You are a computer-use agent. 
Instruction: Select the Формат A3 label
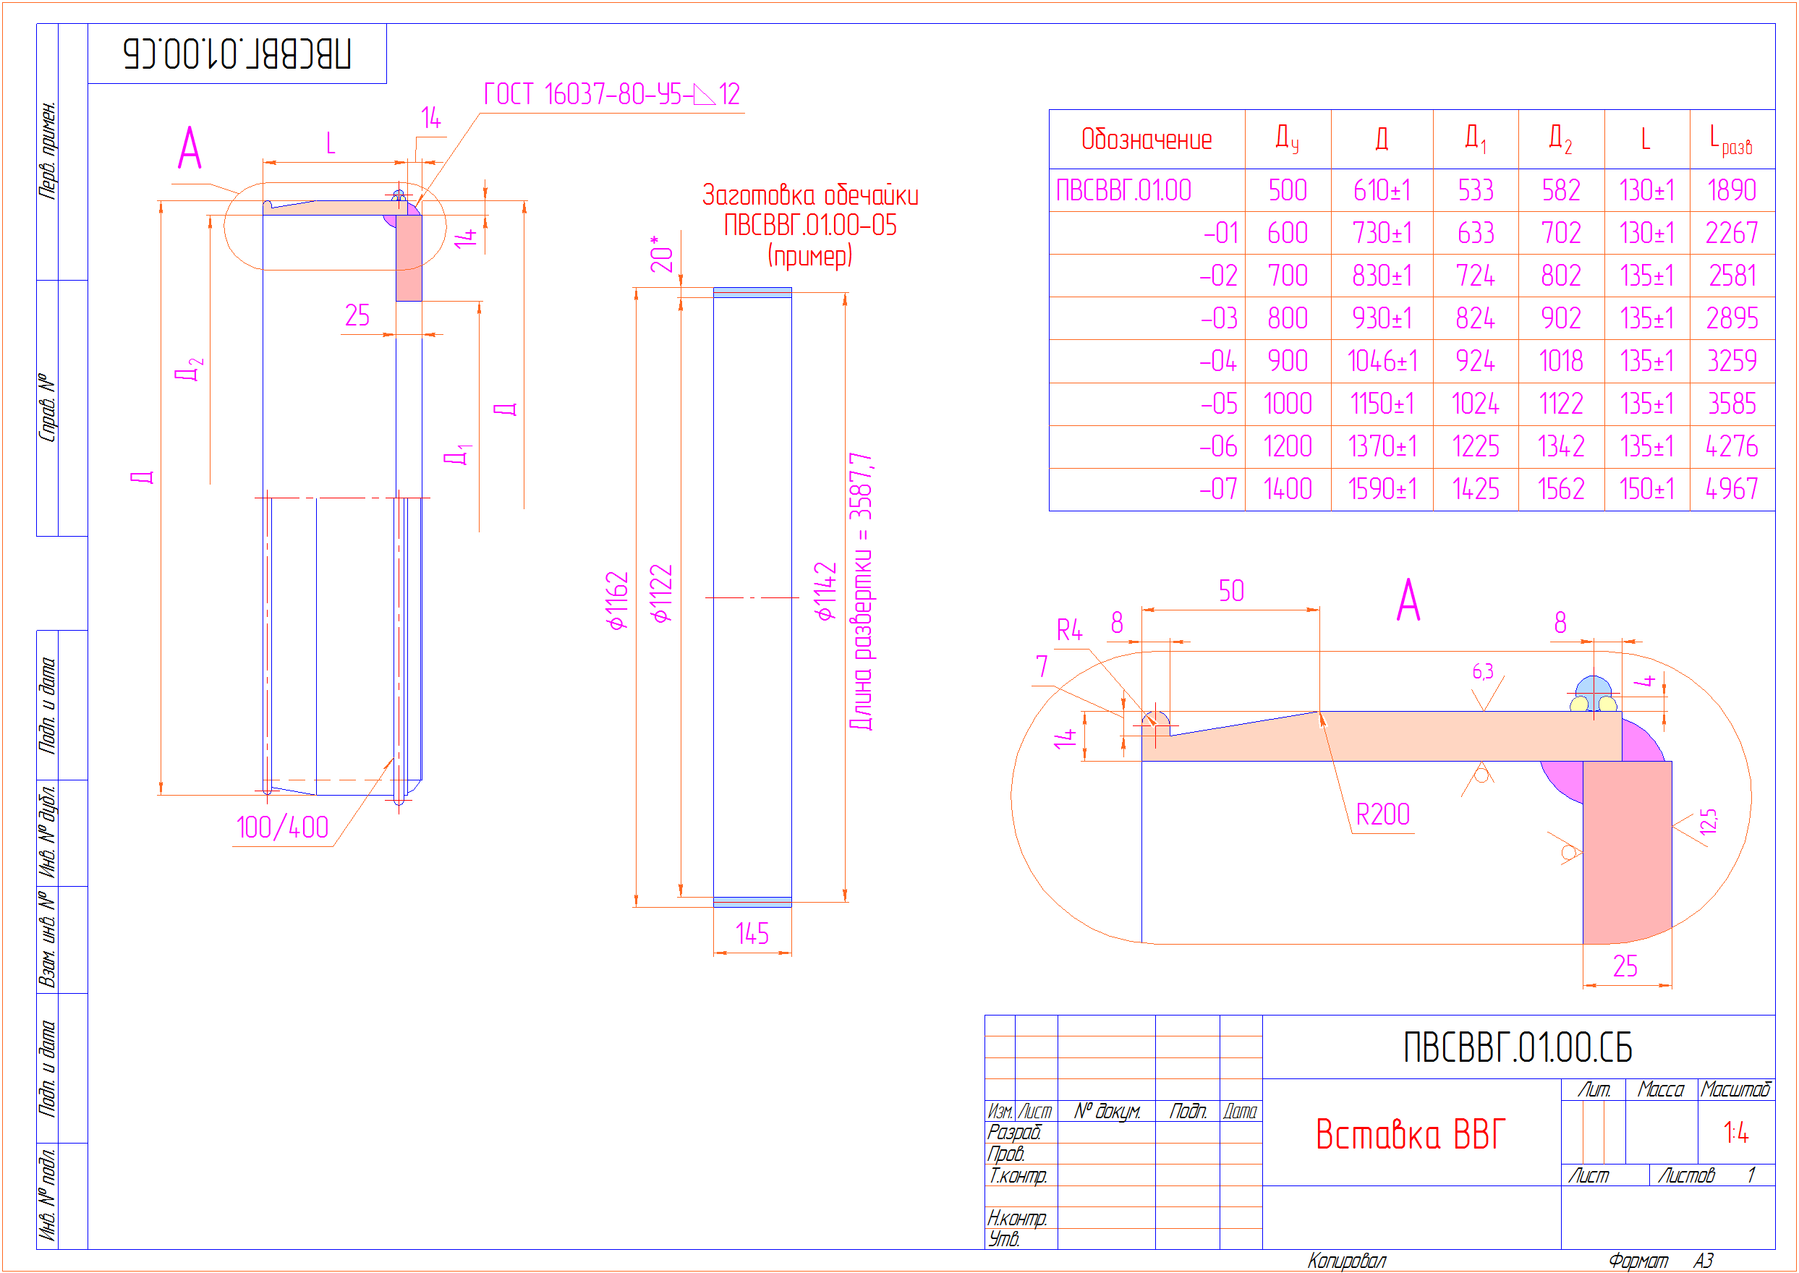pos(1661,1261)
